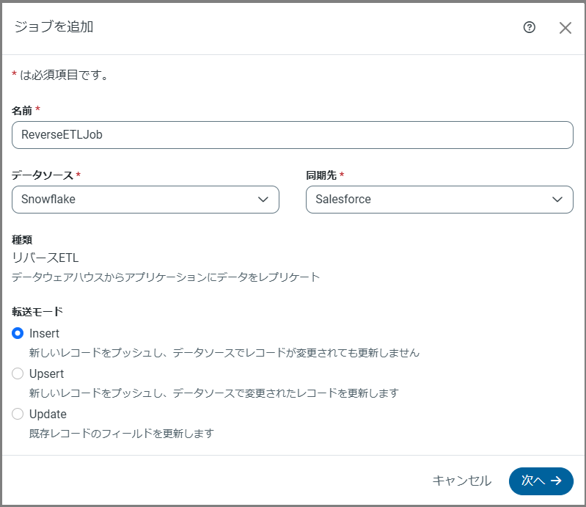This screenshot has height=507, width=586.
Task: Choose the Update transfer mode radio
Action: [x=18, y=414]
